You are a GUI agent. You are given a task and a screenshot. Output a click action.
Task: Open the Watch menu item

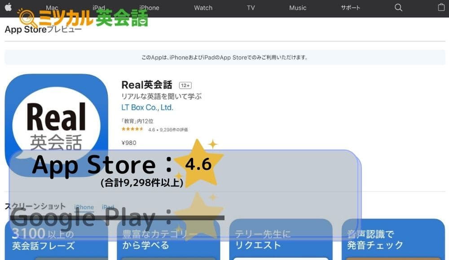coord(203,8)
